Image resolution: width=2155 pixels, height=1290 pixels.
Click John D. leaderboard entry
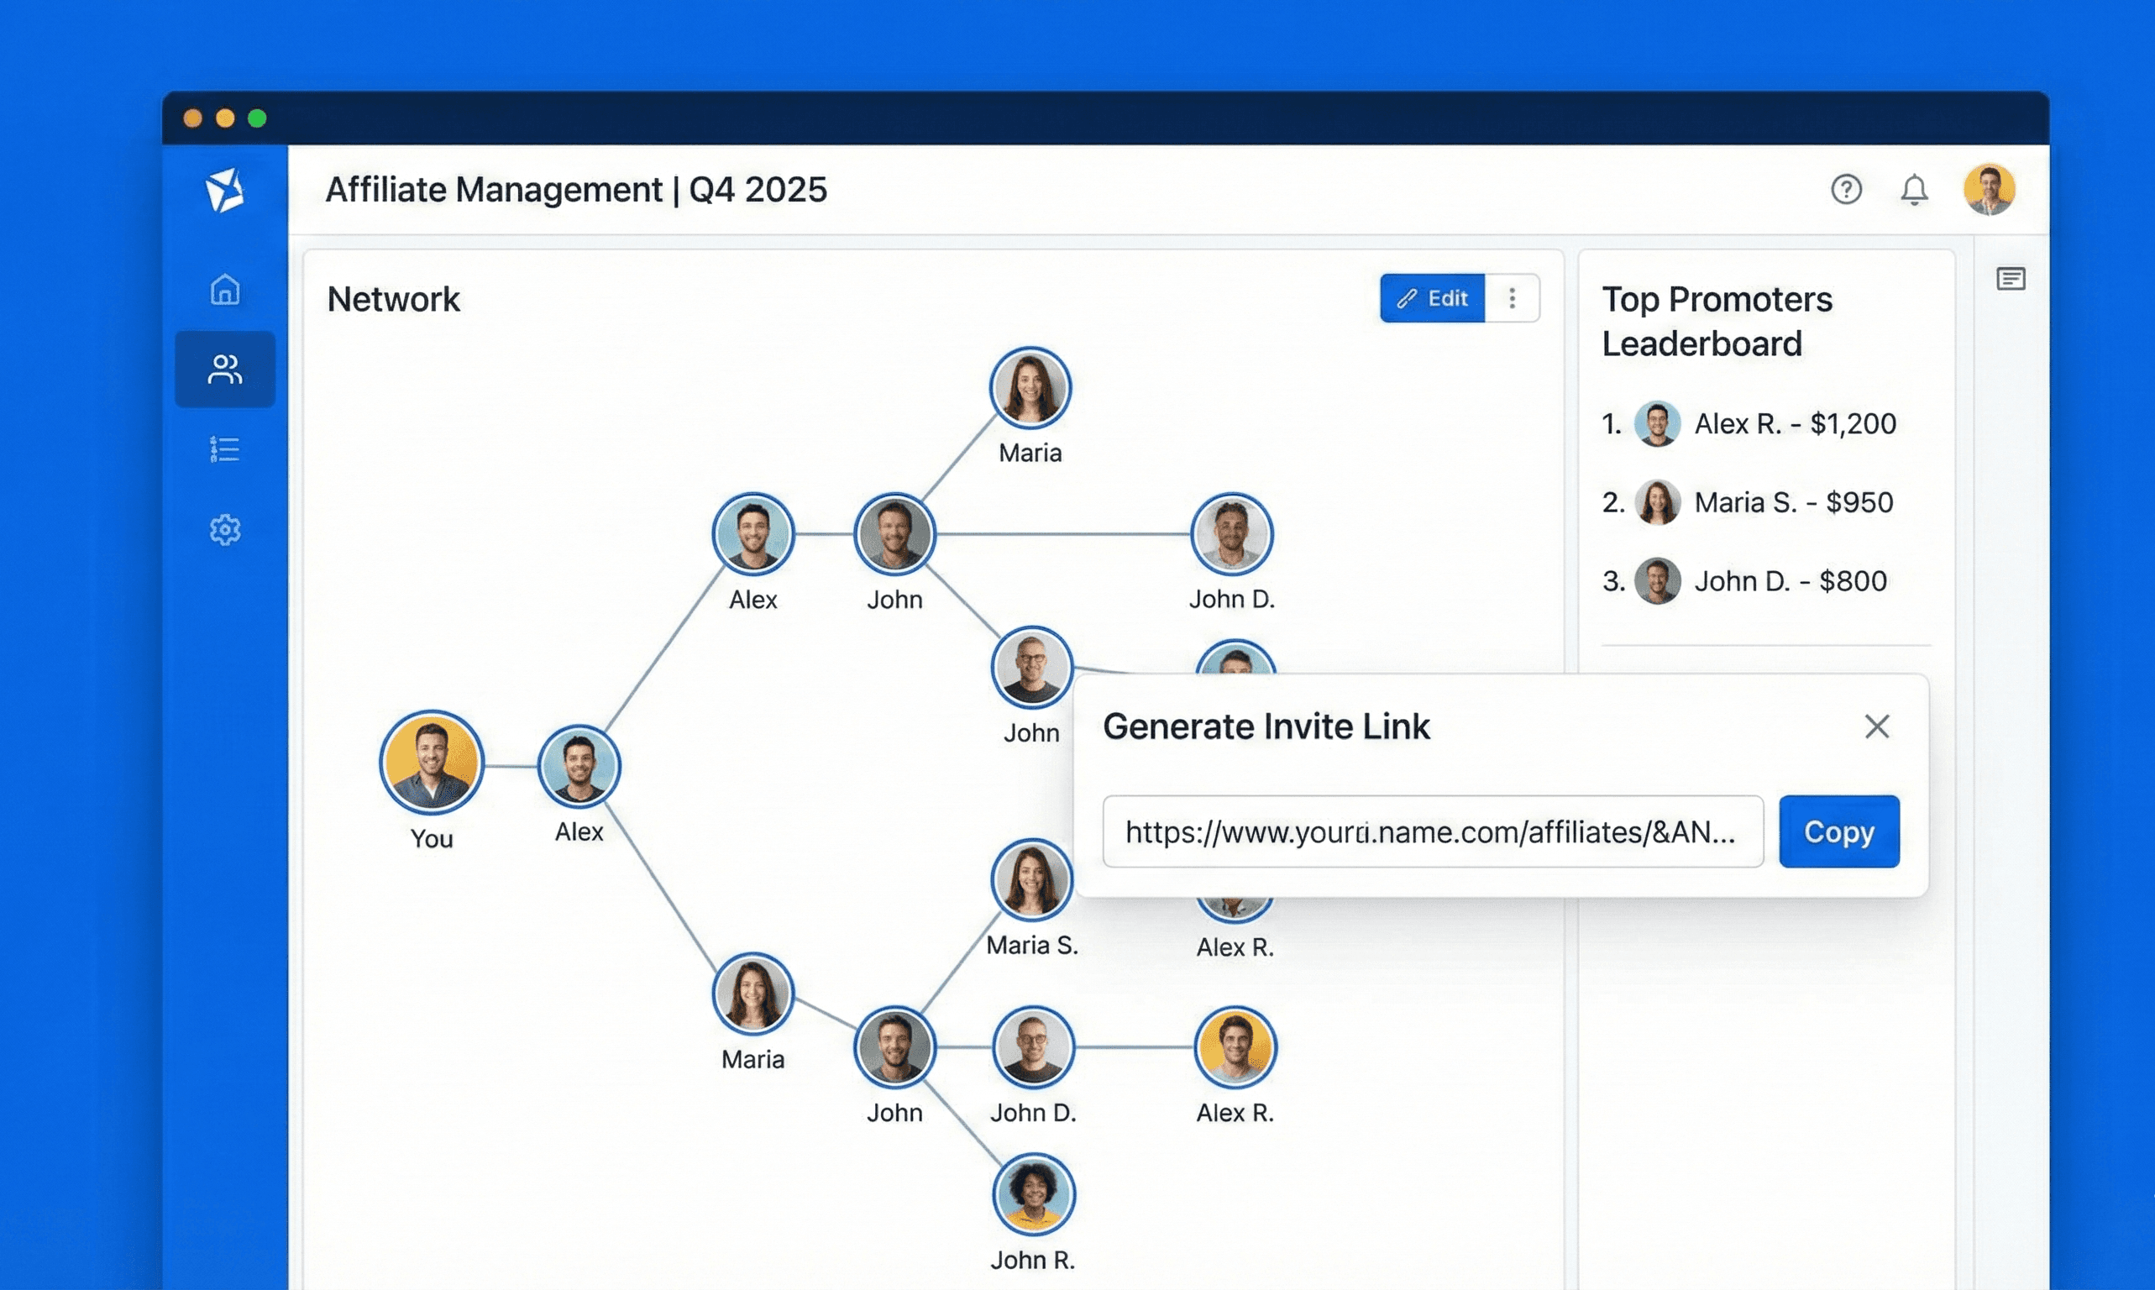[1764, 580]
